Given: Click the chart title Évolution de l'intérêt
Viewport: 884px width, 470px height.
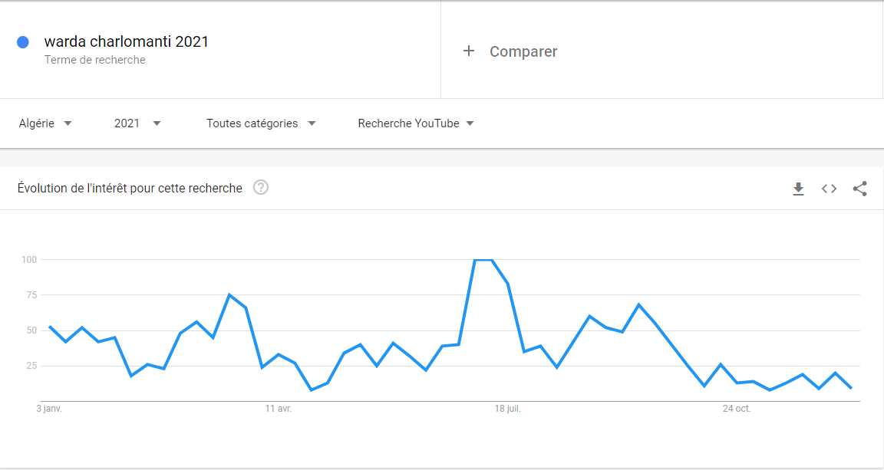Looking at the screenshot, I should (130, 188).
